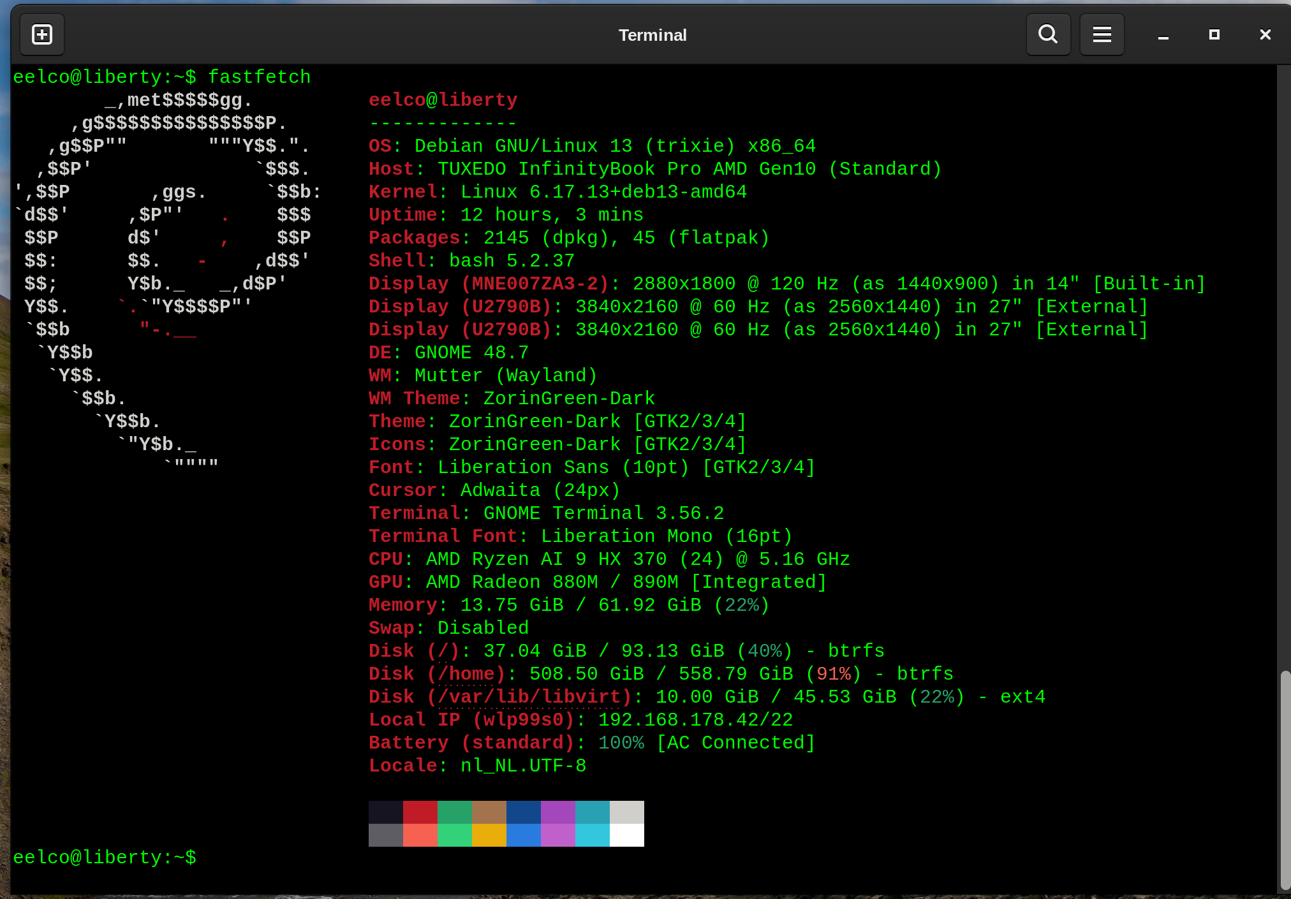Open the terminal search
1291x899 pixels.
click(1048, 34)
